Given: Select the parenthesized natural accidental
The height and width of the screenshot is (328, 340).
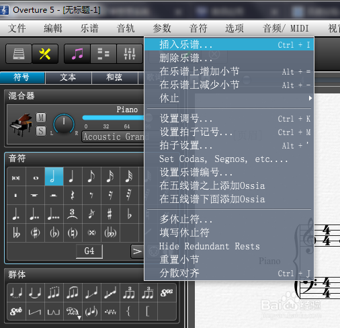Looking at the screenshot, I should tap(73, 233).
